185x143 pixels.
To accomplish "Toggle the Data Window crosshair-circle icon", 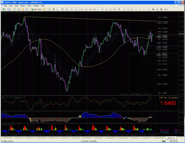I will click(x=19, y=9).
